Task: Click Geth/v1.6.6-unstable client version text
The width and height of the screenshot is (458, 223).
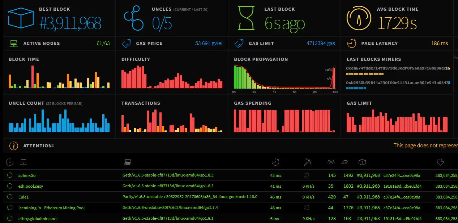Action: click(170, 208)
